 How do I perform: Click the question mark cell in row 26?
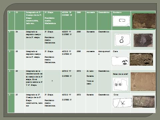point(52,81)
